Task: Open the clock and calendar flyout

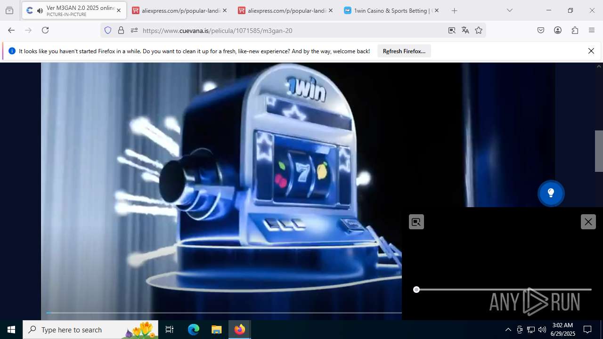Action: [563, 330]
